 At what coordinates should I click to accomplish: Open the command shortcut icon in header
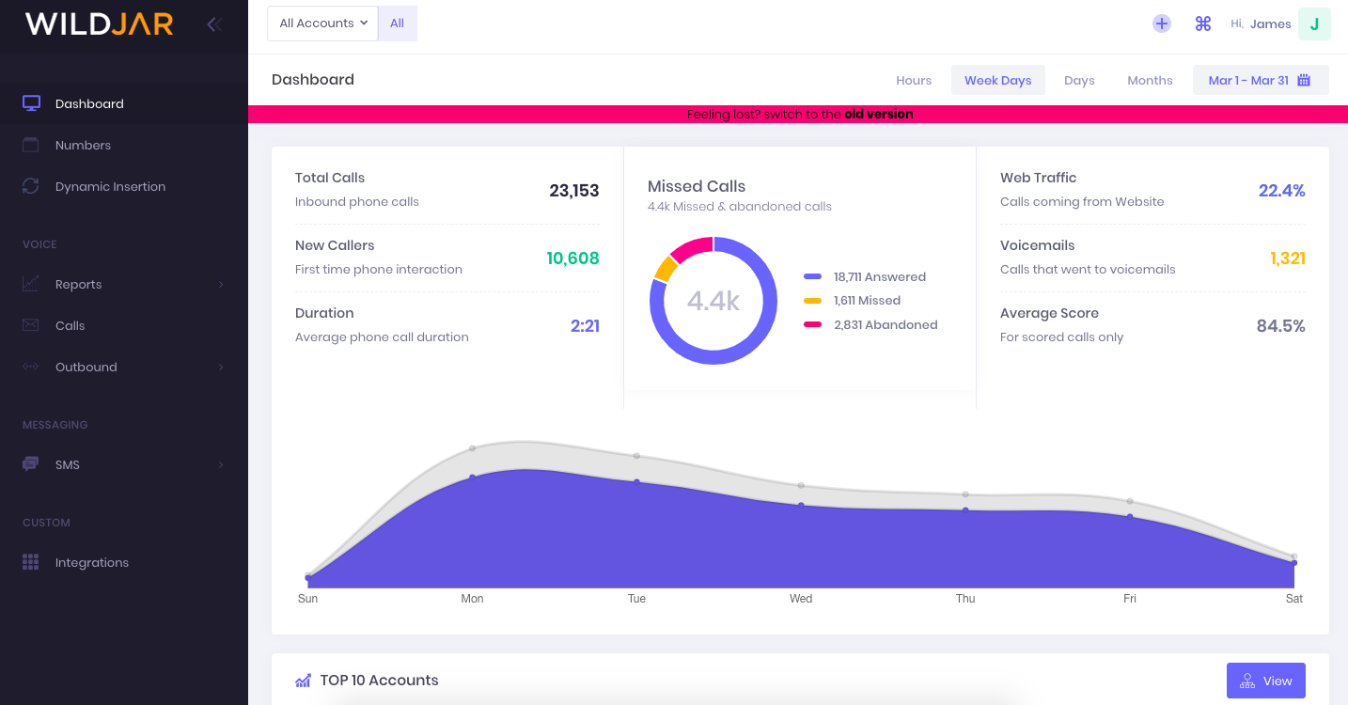click(x=1203, y=24)
